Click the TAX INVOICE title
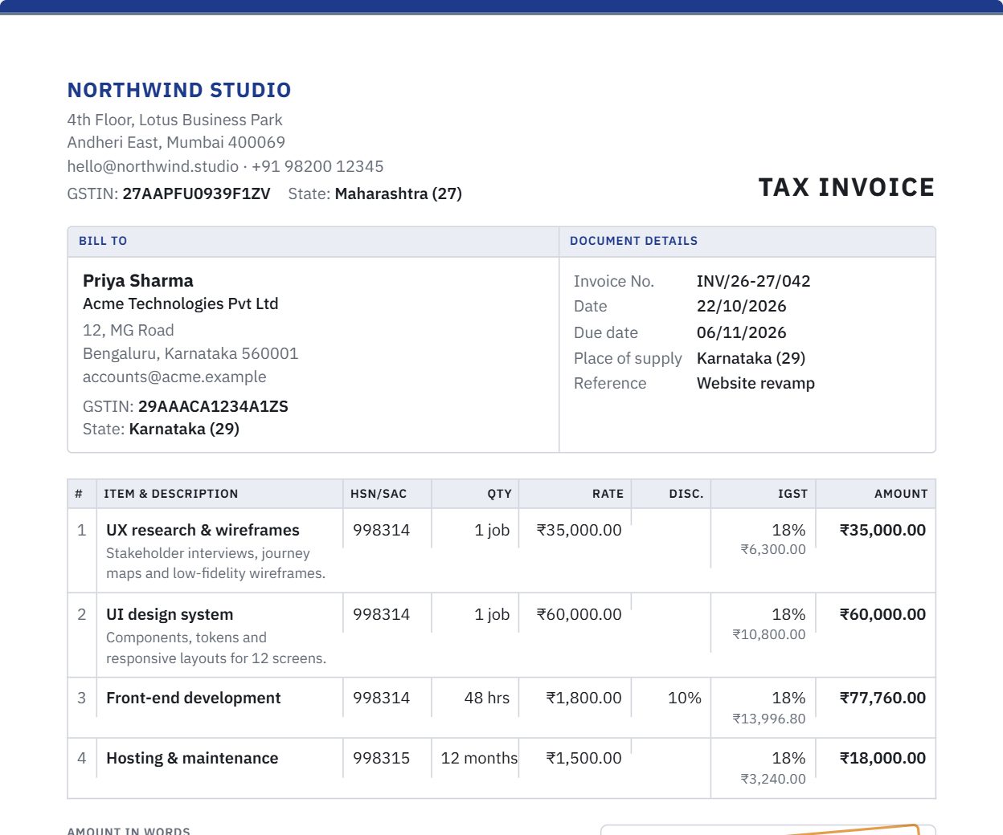This screenshot has height=835, width=1003. tap(846, 187)
